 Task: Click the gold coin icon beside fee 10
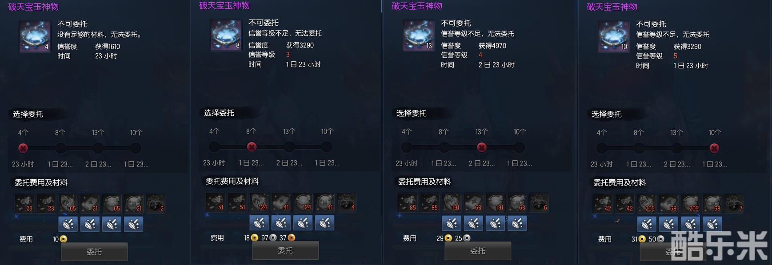click(64, 239)
